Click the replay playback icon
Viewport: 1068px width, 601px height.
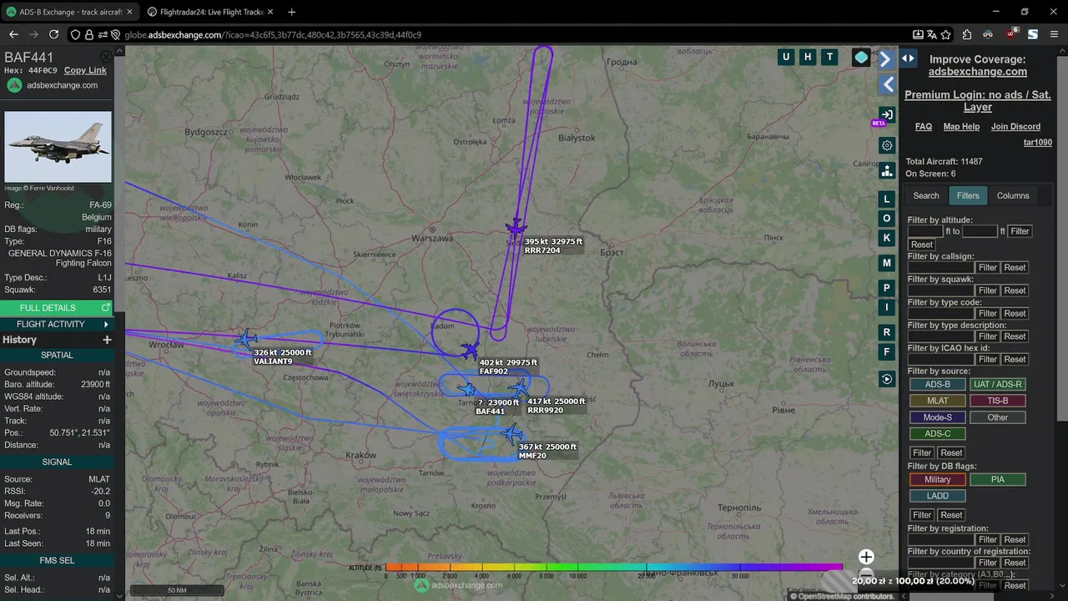click(887, 379)
